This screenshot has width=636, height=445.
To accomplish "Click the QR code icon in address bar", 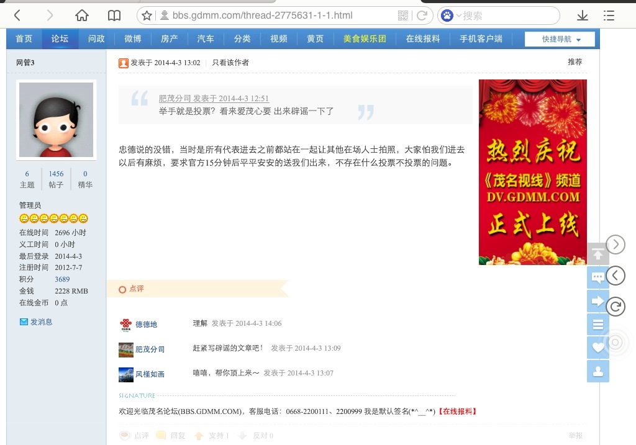I will [x=403, y=16].
